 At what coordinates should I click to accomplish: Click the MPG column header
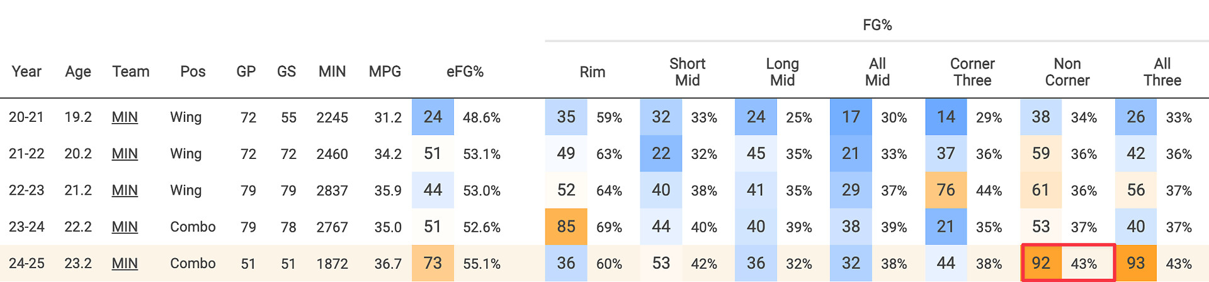pyautogui.click(x=385, y=72)
